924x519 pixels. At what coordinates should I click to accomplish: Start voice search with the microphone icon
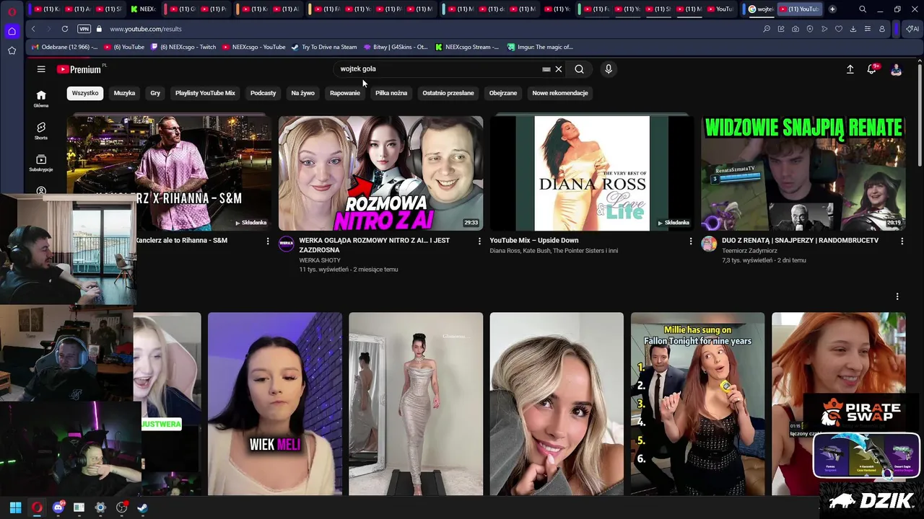609,69
